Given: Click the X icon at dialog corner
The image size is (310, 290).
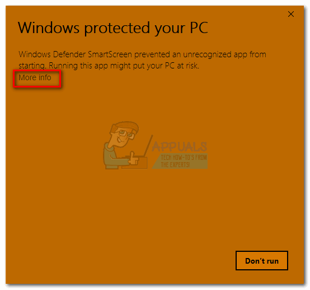Looking at the screenshot, I should pyautogui.click(x=291, y=14).
